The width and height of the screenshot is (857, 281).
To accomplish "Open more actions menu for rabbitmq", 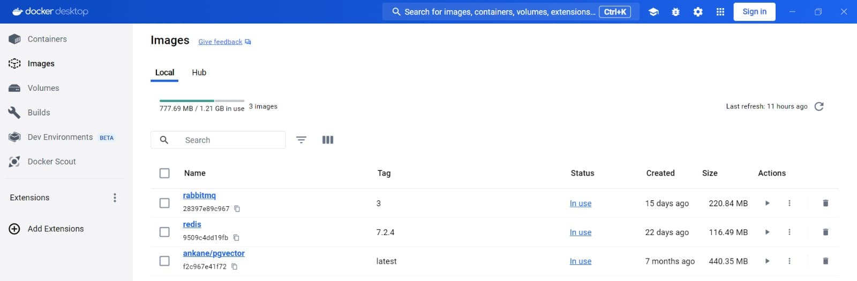I will click(x=790, y=204).
